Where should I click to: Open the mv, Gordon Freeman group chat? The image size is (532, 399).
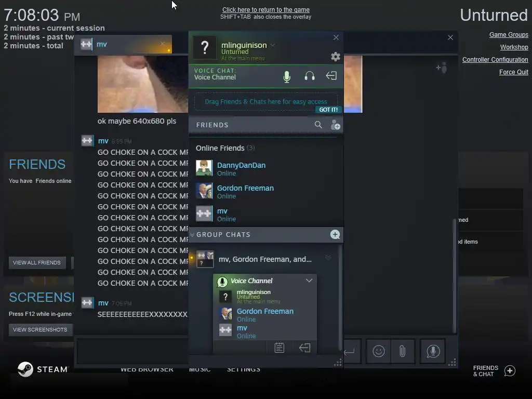pos(265,259)
